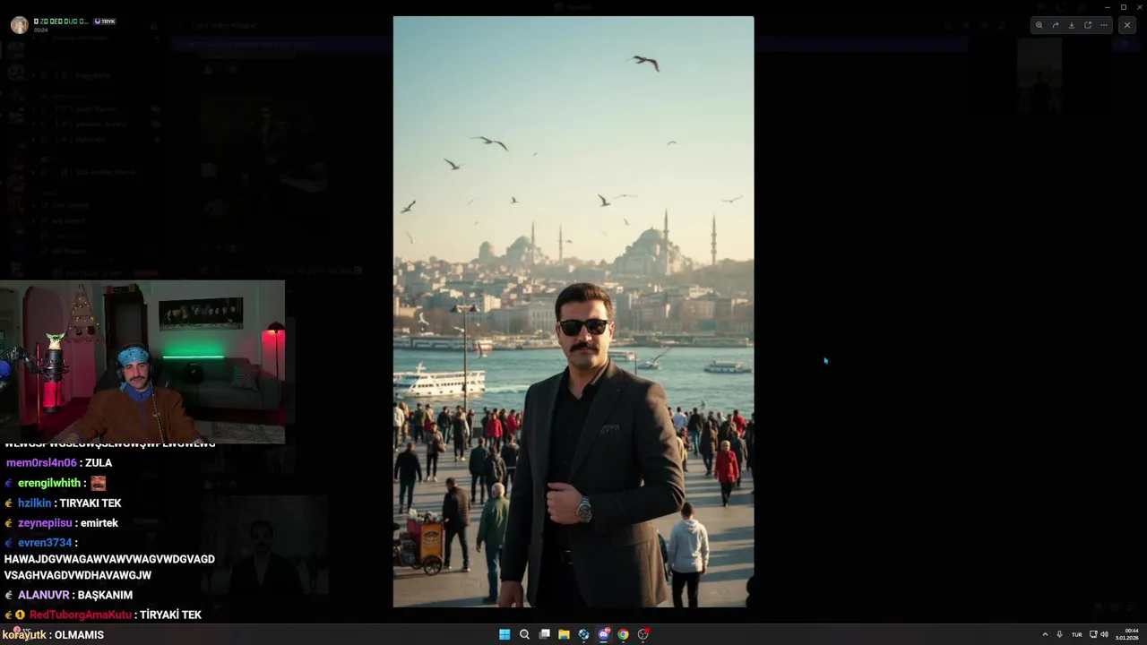Open the Windows Start menu
This screenshot has height=645, width=1147.
[x=505, y=634]
